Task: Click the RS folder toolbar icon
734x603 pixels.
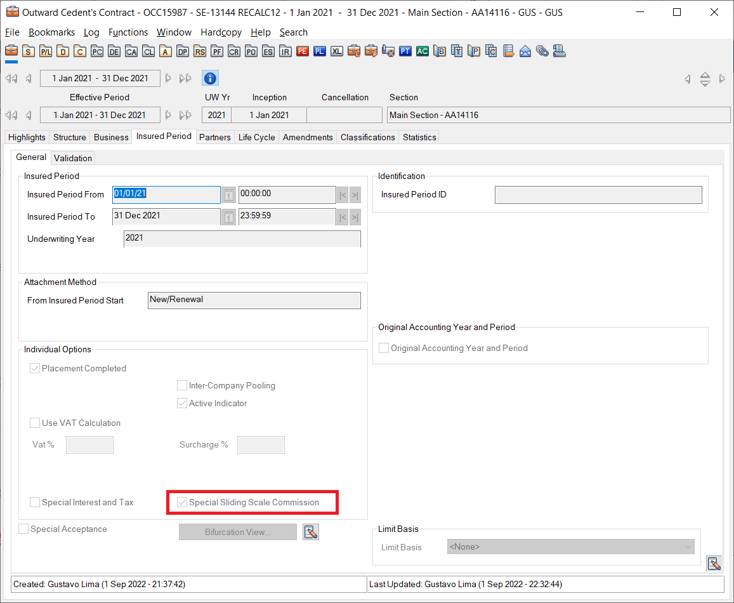Action: point(200,51)
